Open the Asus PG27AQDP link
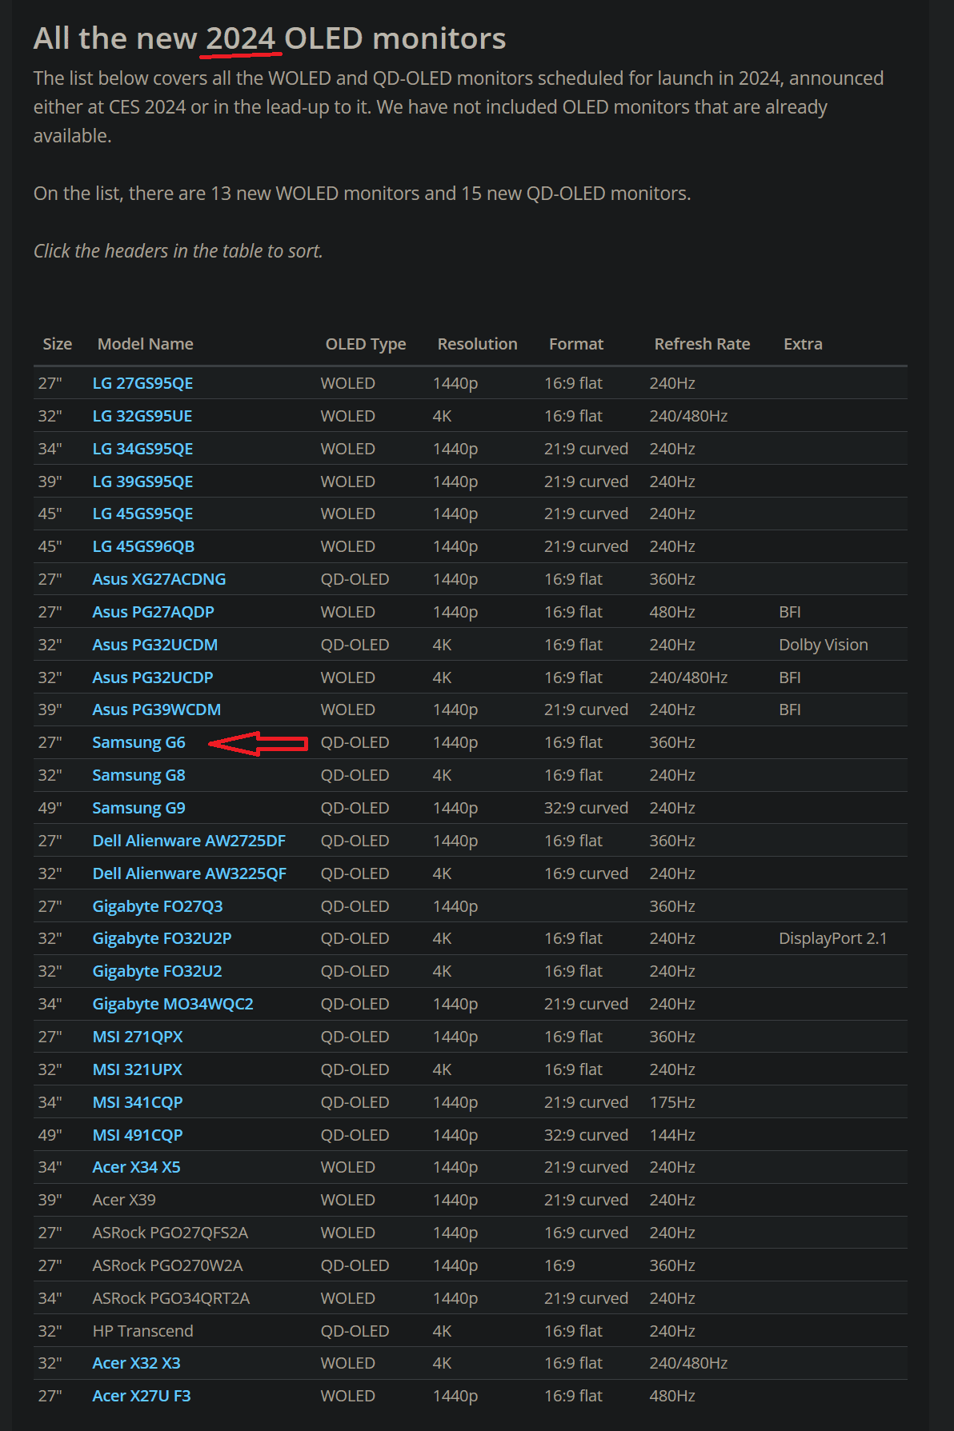The width and height of the screenshot is (954, 1431). coord(153,612)
